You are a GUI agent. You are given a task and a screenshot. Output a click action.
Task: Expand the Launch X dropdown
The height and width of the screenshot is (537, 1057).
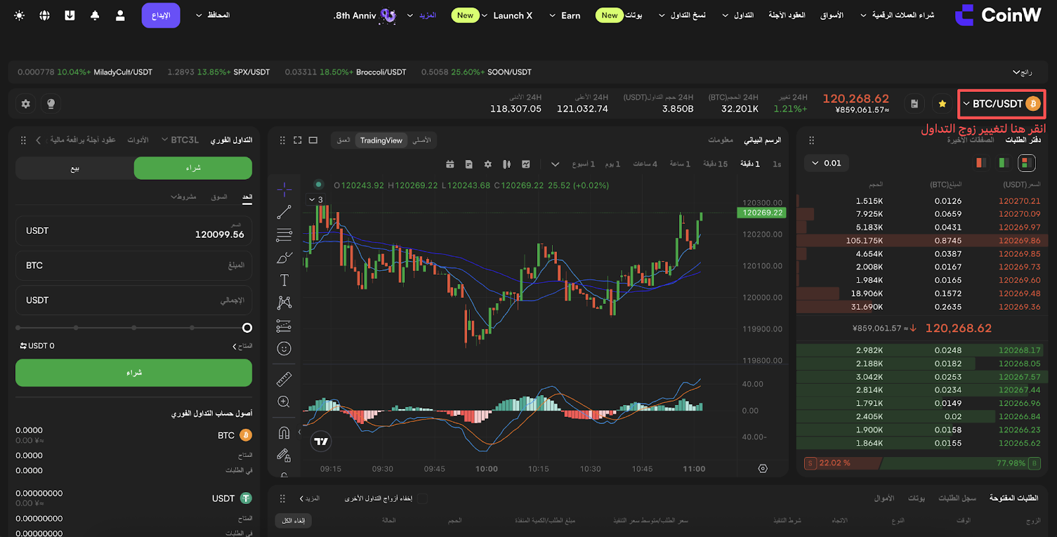(506, 15)
